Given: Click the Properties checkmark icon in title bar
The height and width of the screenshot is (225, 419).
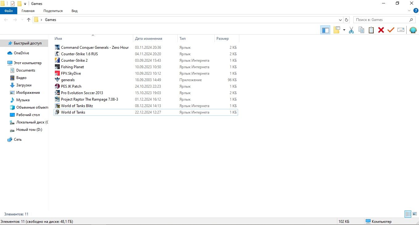Looking at the screenshot, I should [x=13, y=4].
